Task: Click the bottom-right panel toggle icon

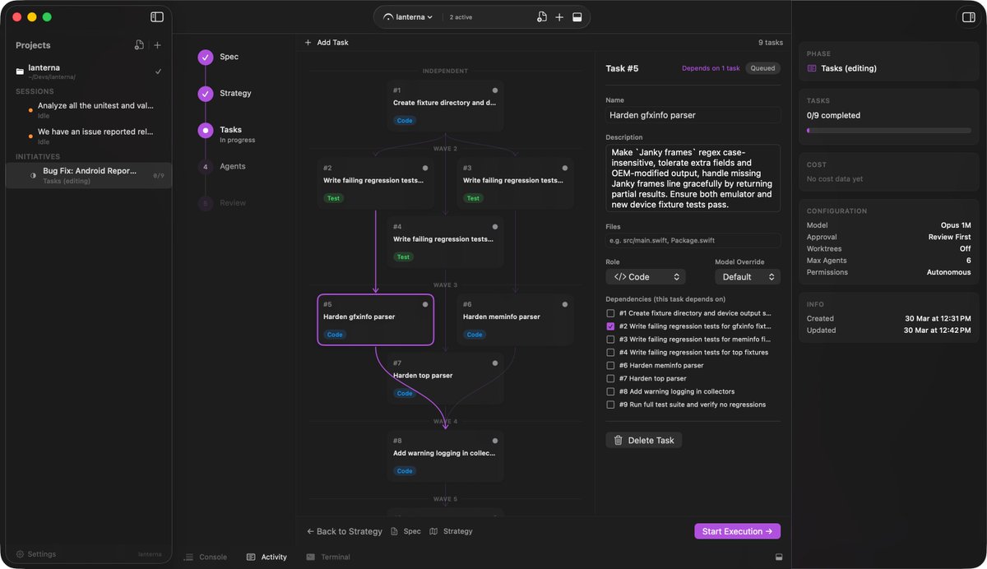Action: [779, 557]
